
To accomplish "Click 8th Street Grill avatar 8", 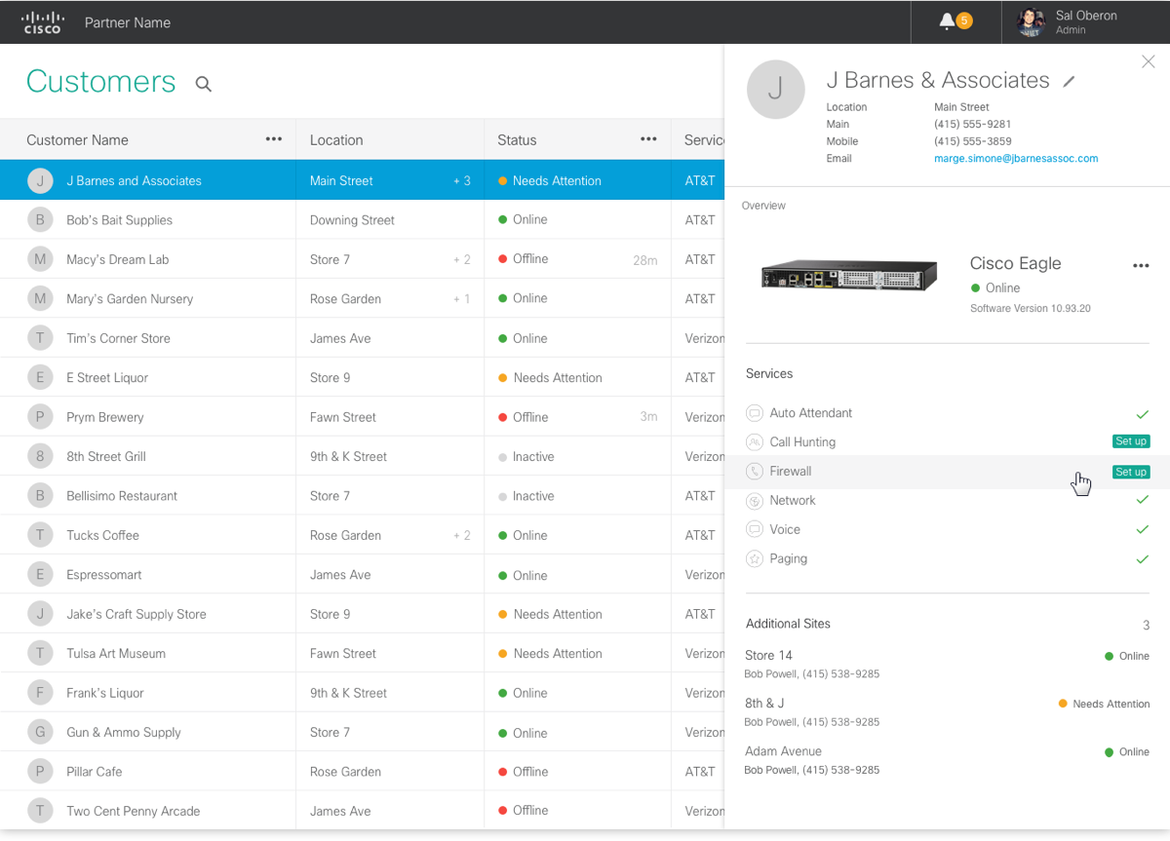I will pyautogui.click(x=40, y=456).
